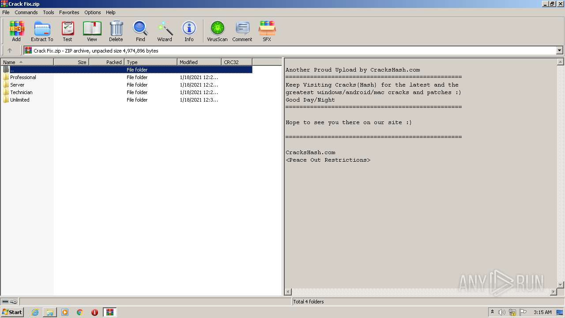This screenshot has width=565, height=318.
Task: Open the Favorites menu
Action: click(69, 12)
